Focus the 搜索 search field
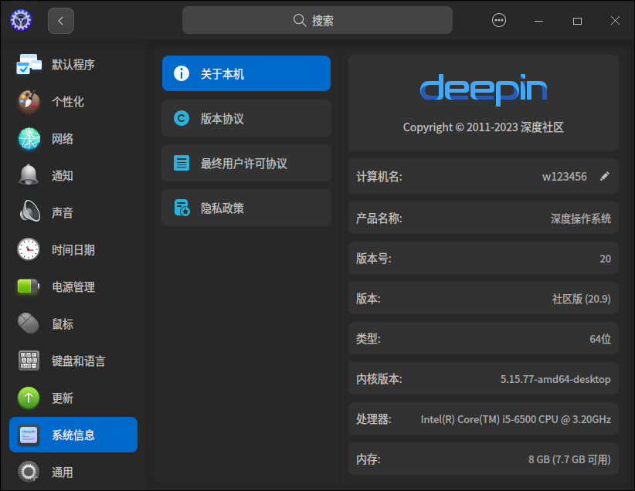This screenshot has height=491, width=635. 317,20
